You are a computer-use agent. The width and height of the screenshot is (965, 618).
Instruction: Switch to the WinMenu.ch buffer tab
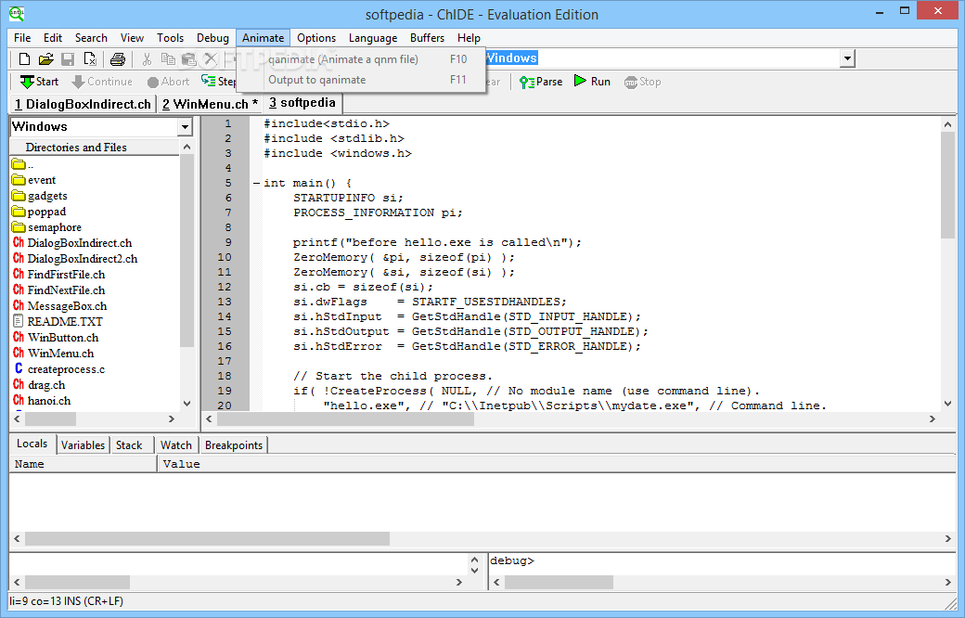pyautogui.click(x=210, y=104)
